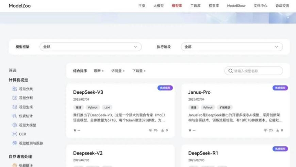The width and height of the screenshot is (296, 167).
Task: Click the 视觉检测与跟踪 icon
Action: pos(15,143)
